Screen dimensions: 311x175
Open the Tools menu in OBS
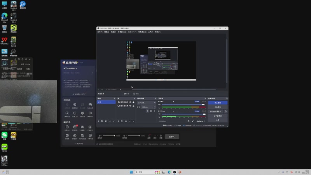[150, 32]
